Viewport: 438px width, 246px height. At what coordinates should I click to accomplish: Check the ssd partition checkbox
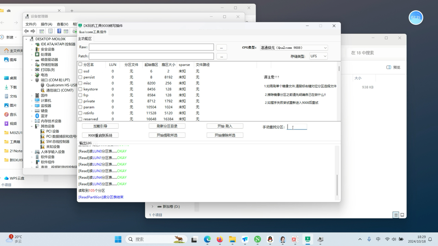(80, 71)
